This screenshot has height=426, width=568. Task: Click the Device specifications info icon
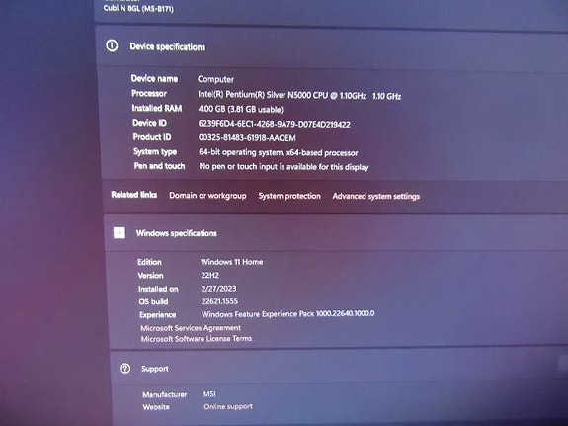tap(112, 45)
